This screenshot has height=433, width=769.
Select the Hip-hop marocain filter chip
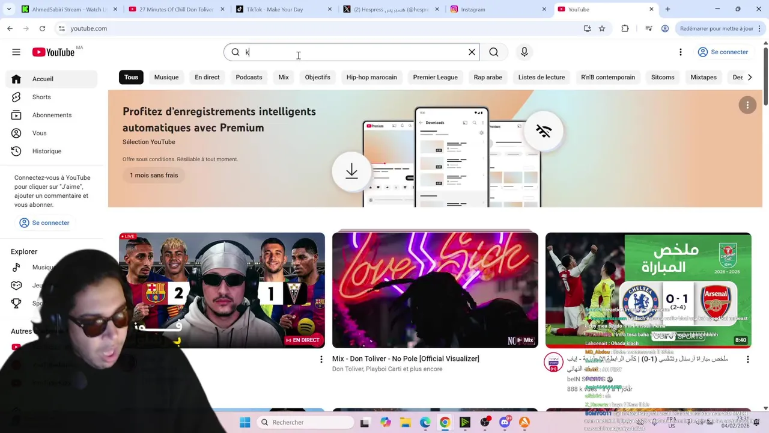(x=371, y=77)
